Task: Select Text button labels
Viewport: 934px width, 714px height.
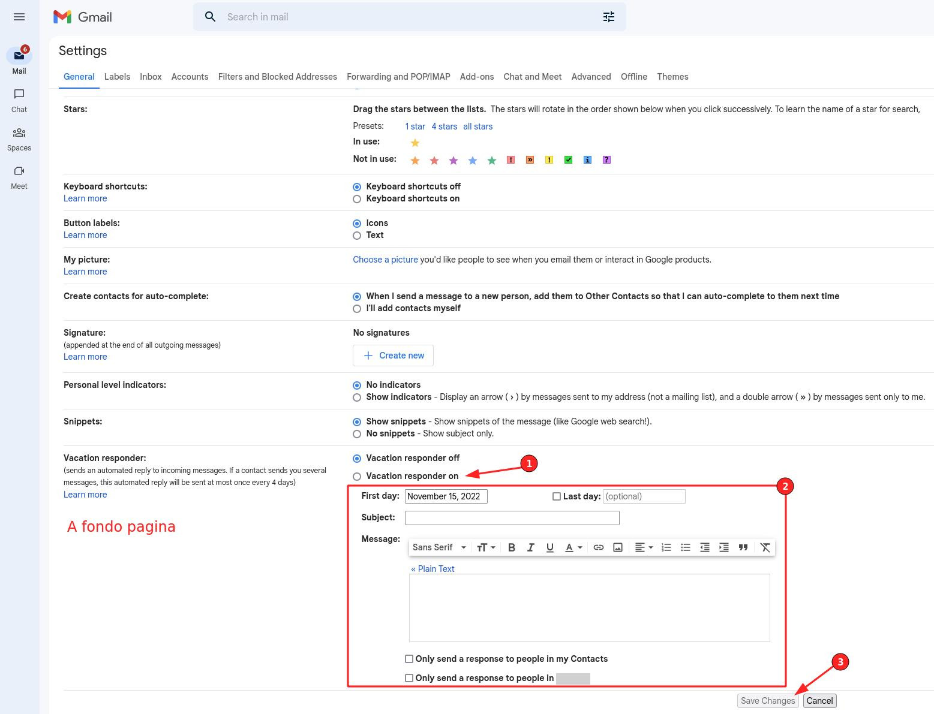Action: click(357, 236)
